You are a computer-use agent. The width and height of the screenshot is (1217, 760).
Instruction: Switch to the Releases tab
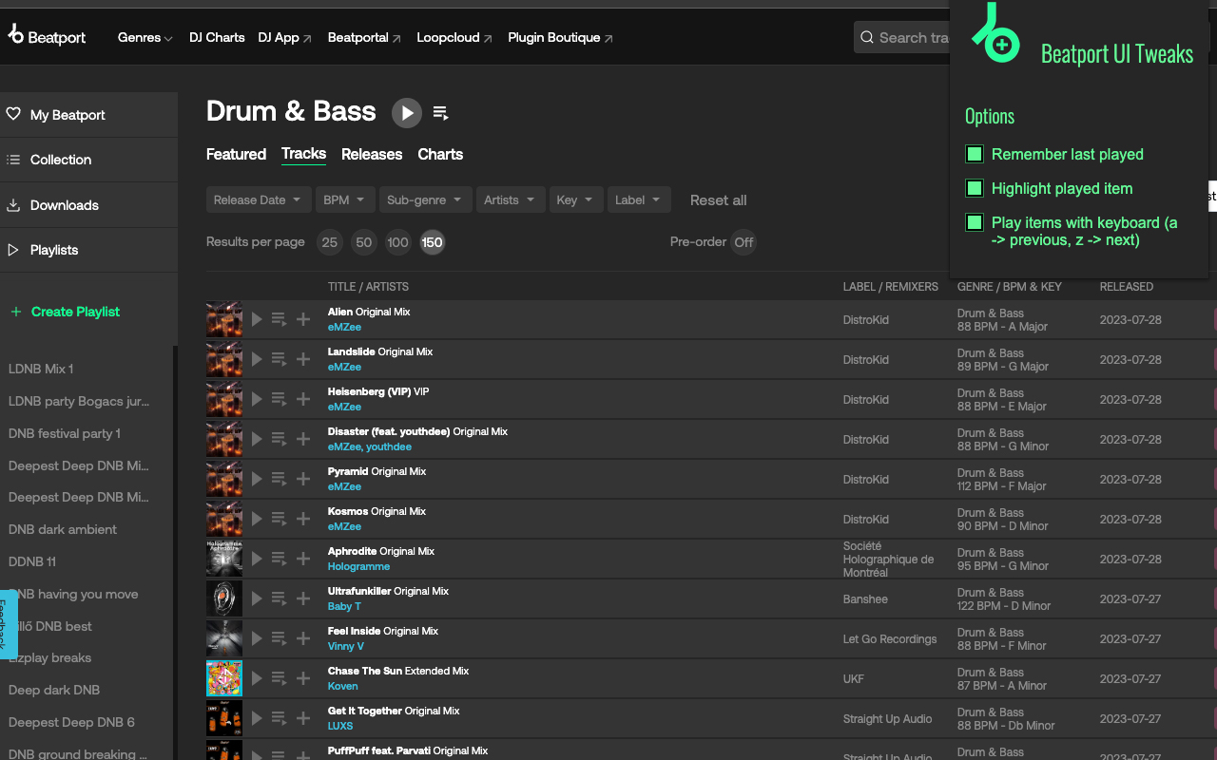click(x=372, y=154)
